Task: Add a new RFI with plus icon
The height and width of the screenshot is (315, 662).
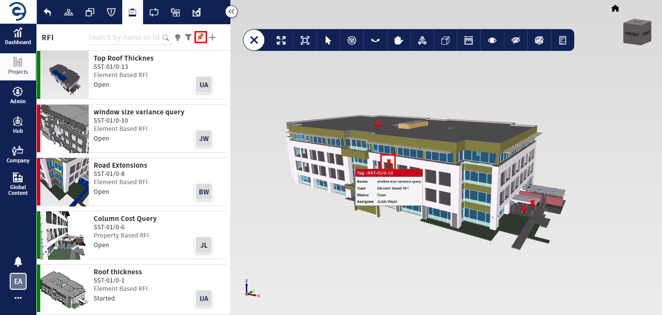Action: click(x=212, y=37)
